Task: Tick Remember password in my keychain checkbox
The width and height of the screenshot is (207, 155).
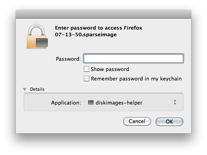Action: tap(87, 78)
